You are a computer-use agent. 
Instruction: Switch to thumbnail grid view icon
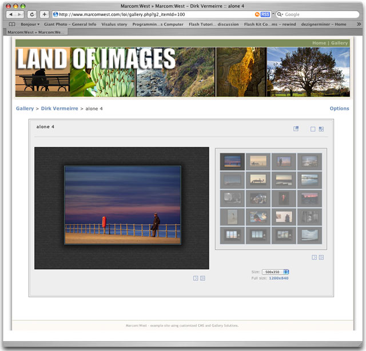[x=321, y=129]
